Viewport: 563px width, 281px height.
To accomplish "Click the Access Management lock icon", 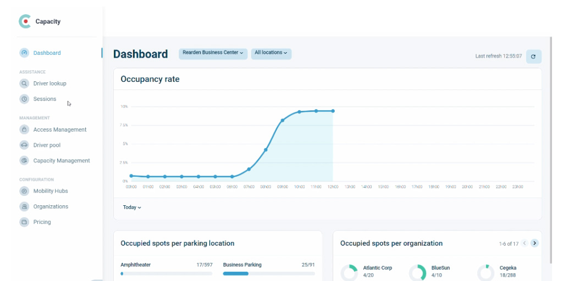I will click(x=24, y=130).
